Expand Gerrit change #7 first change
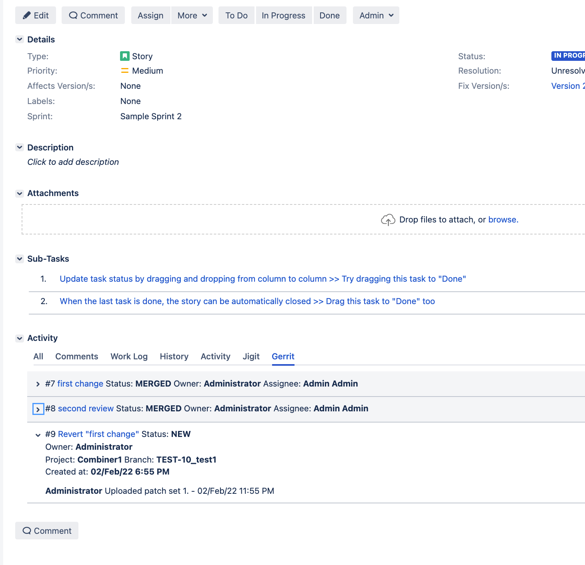 38,384
